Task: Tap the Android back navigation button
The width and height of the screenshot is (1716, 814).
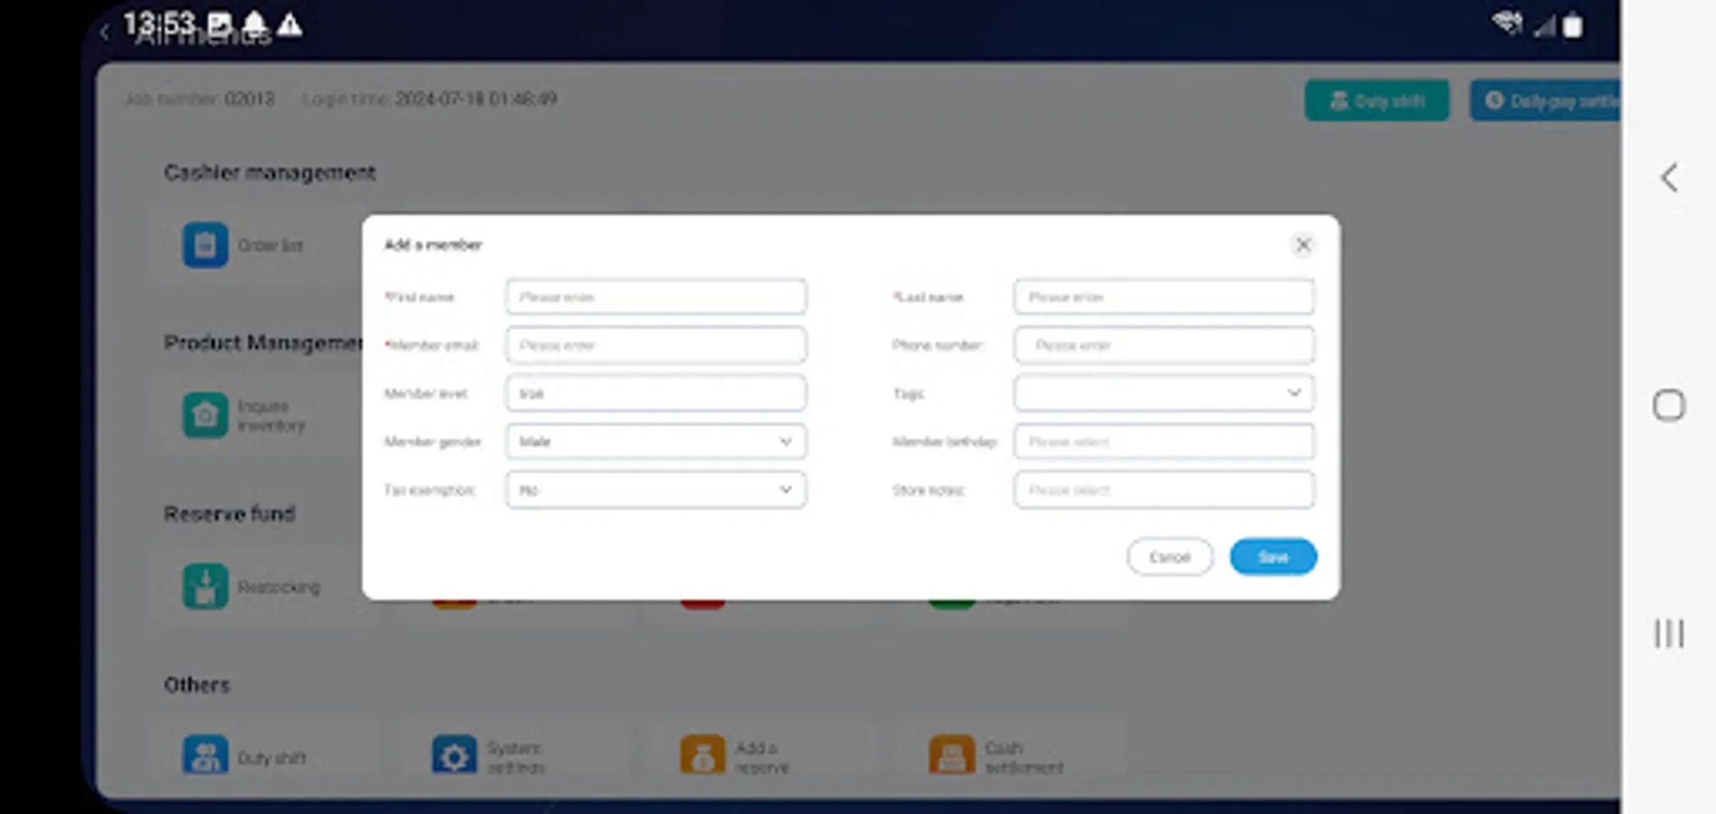Action: (x=1668, y=178)
